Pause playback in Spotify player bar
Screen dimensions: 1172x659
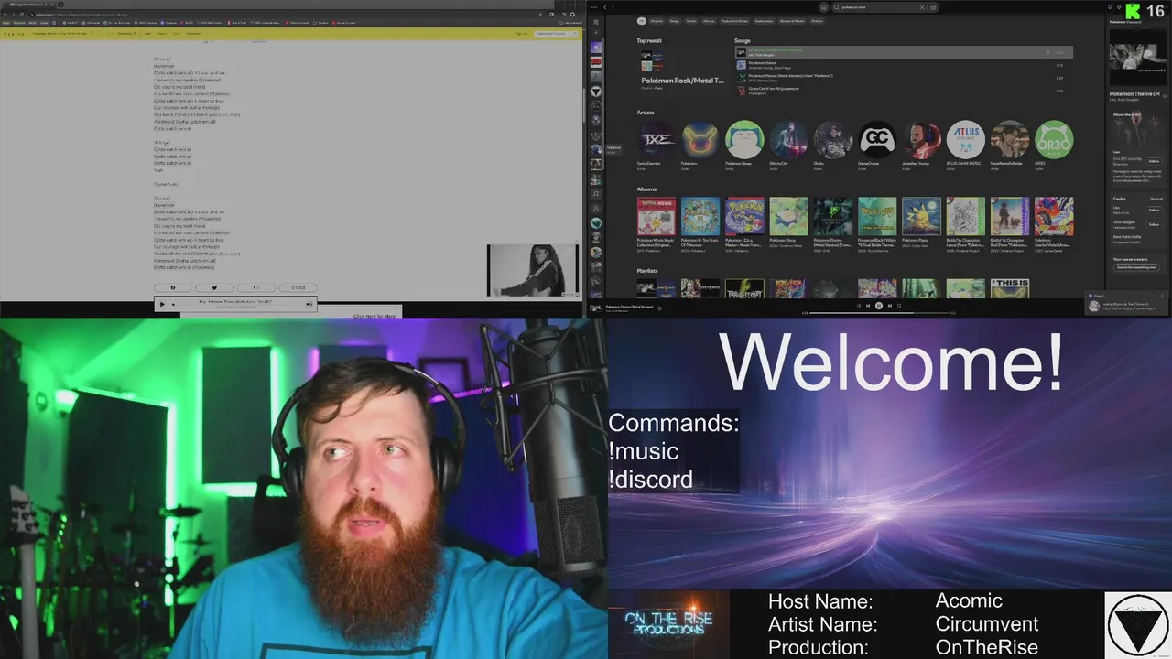(879, 306)
